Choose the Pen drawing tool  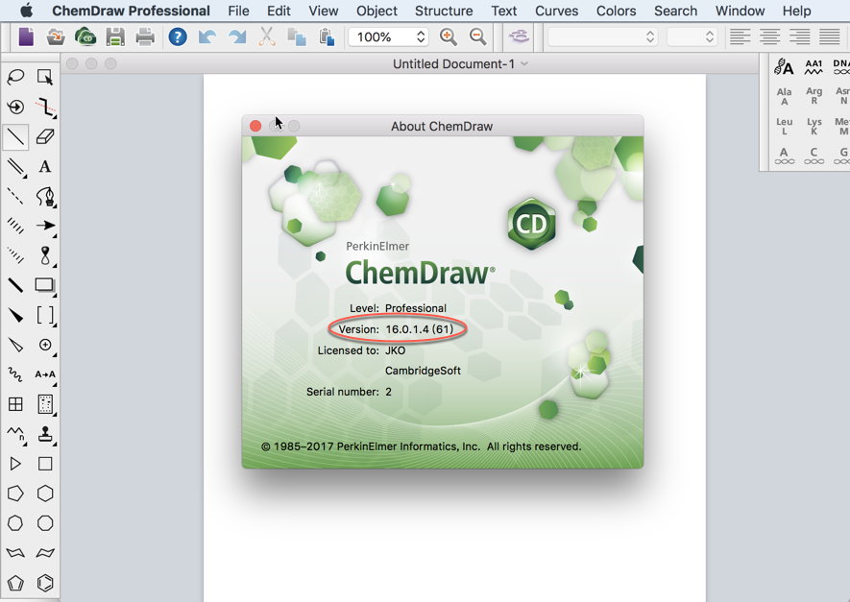(x=44, y=197)
